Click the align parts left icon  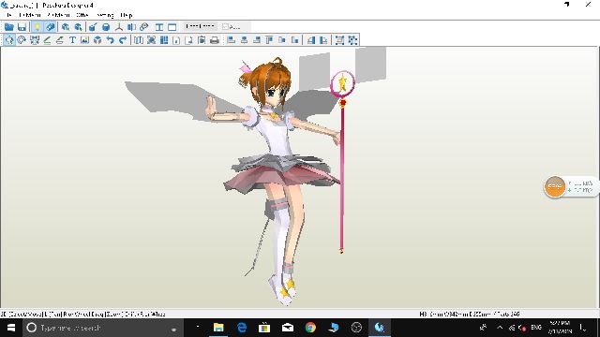(232, 39)
